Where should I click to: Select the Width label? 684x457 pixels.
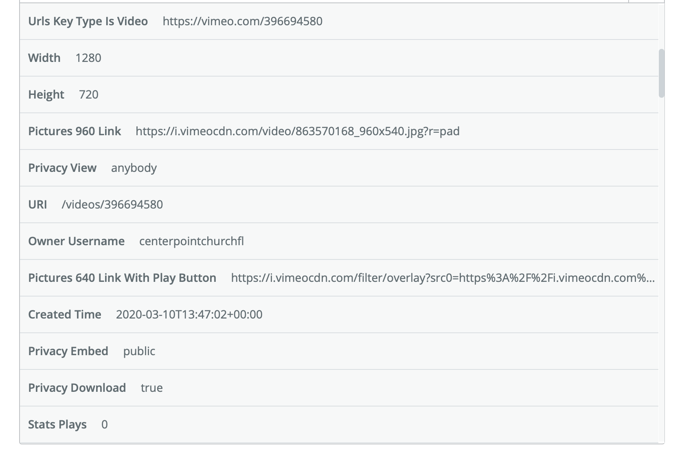click(44, 58)
